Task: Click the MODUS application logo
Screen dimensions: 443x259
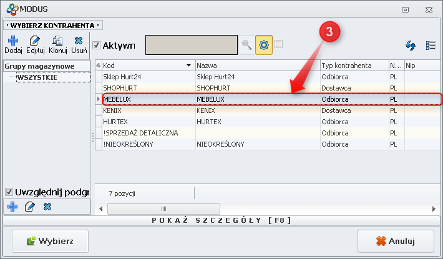Action: pyautogui.click(x=12, y=9)
